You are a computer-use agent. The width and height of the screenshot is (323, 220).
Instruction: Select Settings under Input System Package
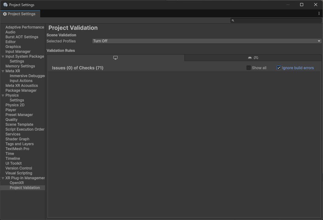17,61
